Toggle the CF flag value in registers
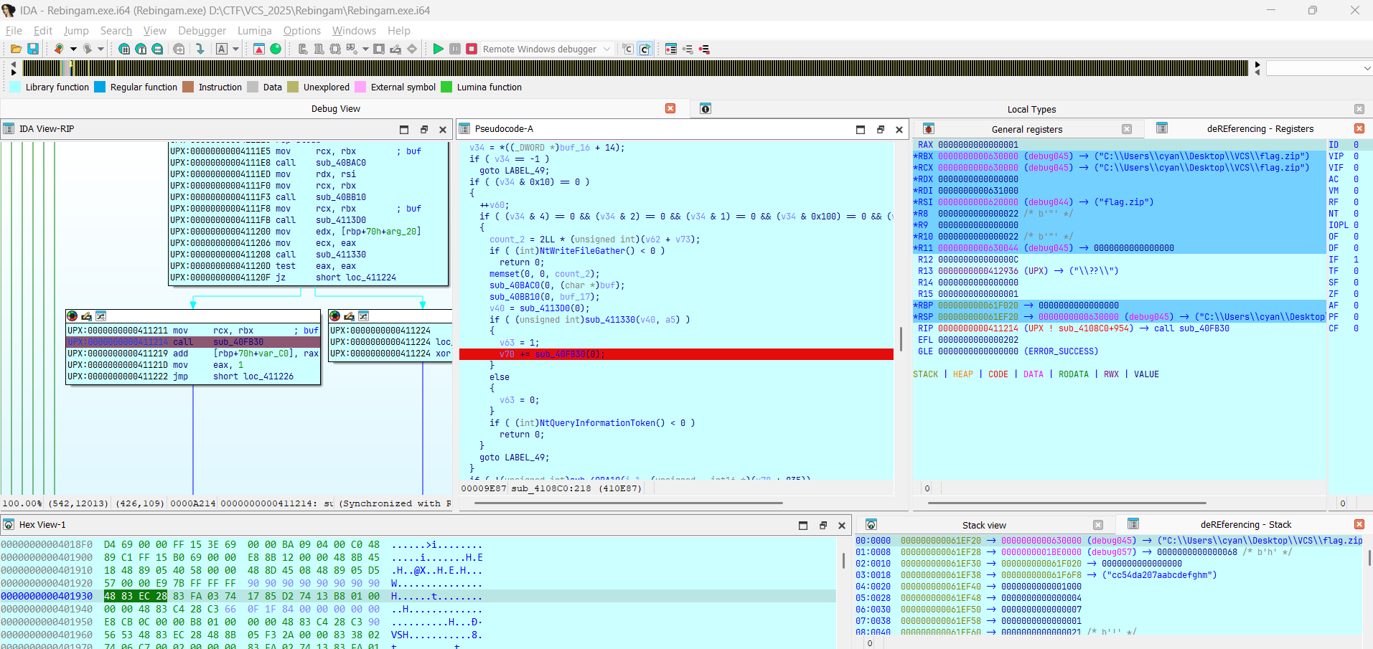Screen dimensions: 1373x649 coord(1356,328)
